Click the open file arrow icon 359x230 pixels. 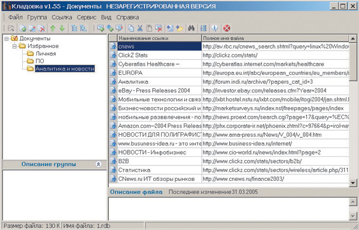point(170,28)
